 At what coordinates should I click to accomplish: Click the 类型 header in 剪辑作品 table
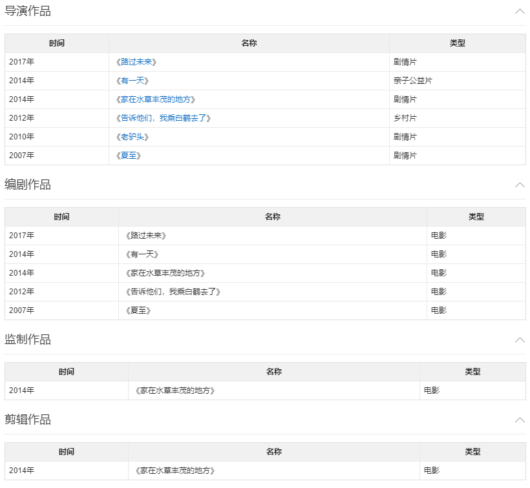[472, 452]
